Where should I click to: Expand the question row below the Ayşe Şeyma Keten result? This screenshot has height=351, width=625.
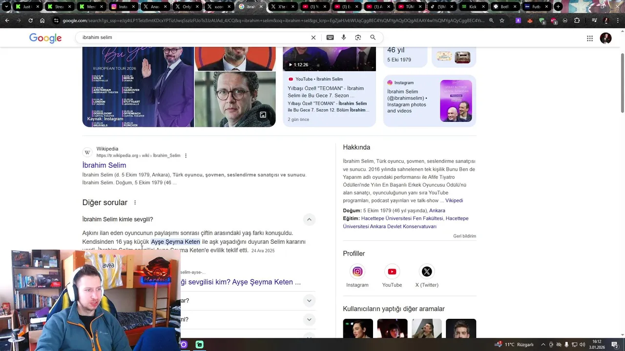coord(309,301)
